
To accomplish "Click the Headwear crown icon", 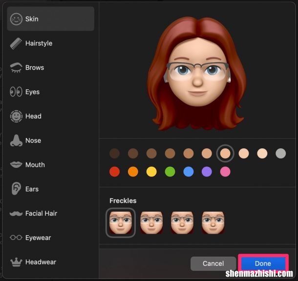I will coord(16,262).
